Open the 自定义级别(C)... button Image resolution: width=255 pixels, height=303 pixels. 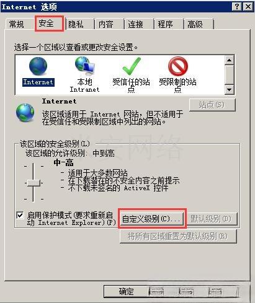point(152,219)
